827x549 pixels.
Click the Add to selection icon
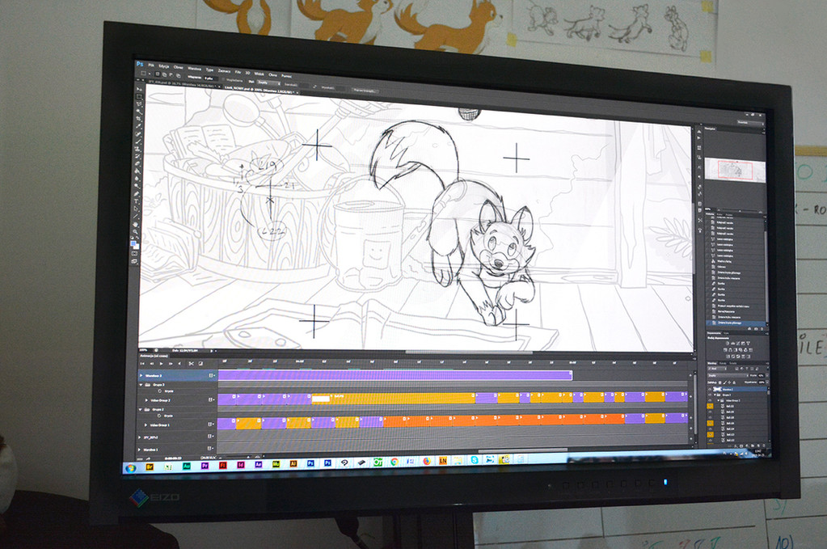point(164,74)
